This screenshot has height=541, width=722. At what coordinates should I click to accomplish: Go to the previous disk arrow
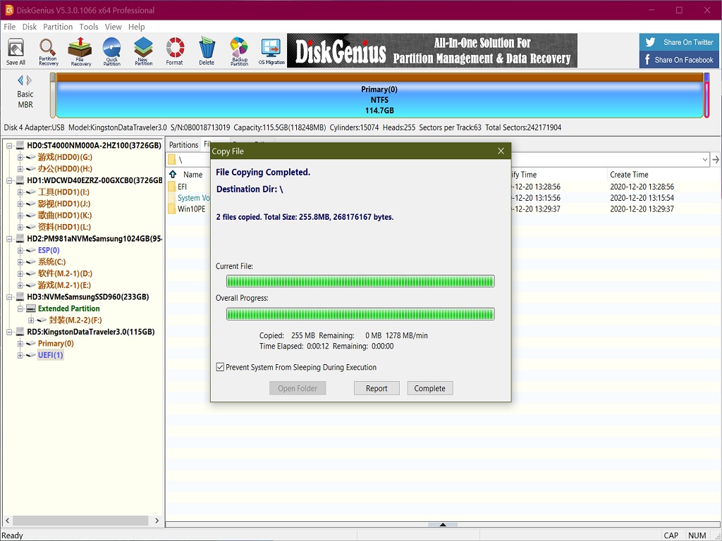(x=20, y=80)
